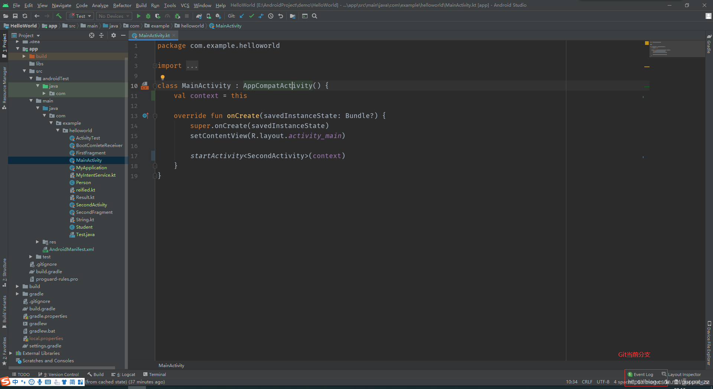Navigate back with the left arrow
Screen dimensions: 713x389
pos(37,16)
